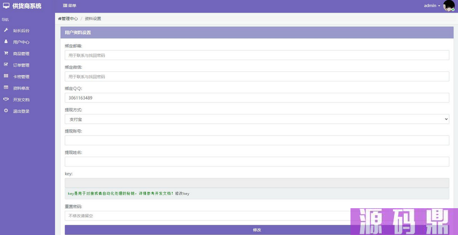Click the 供货商系统 site title
The width and height of the screenshot is (458, 235).
[27, 6]
